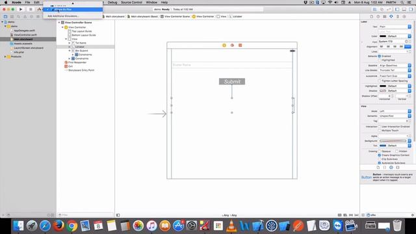Enable the Clip Subviews checkbox
Image resolution: width=416 pixels, height=234 pixels.
coord(380,159)
